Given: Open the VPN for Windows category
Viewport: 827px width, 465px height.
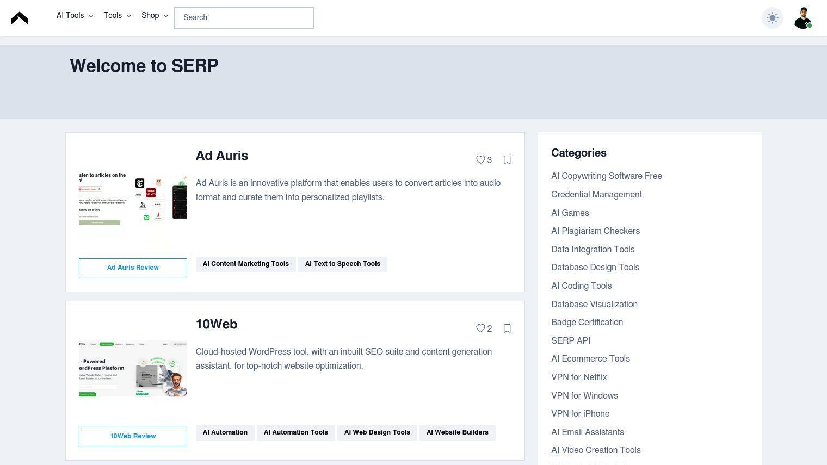Looking at the screenshot, I should coord(584,396).
